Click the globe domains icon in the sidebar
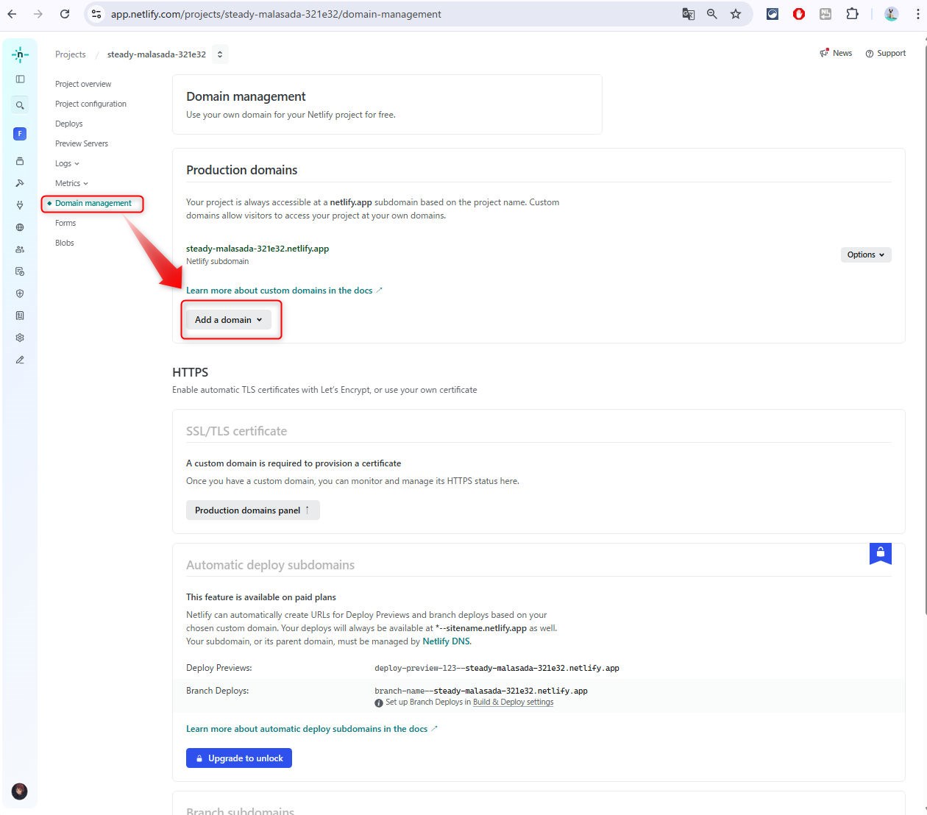 (x=20, y=227)
